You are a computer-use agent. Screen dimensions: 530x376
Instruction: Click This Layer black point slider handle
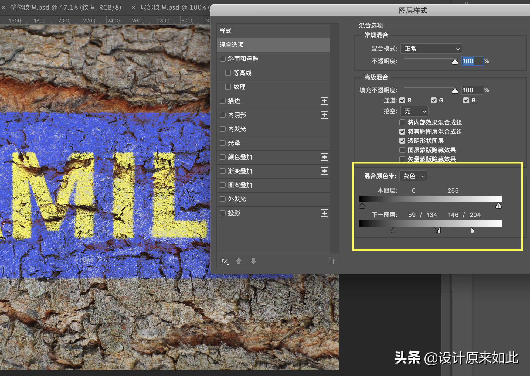tap(362, 206)
